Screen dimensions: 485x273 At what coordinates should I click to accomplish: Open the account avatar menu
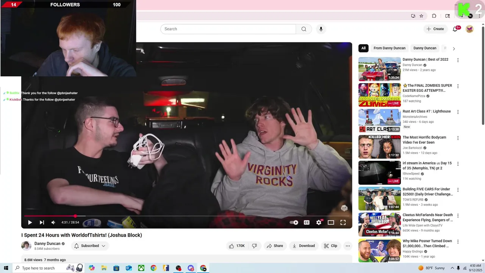pyautogui.click(x=469, y=29)
